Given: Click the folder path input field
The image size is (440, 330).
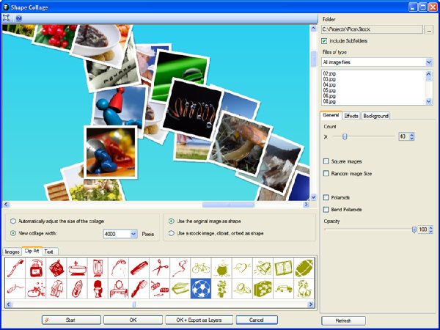Looking at the screenshot, I should coord(372,29).
